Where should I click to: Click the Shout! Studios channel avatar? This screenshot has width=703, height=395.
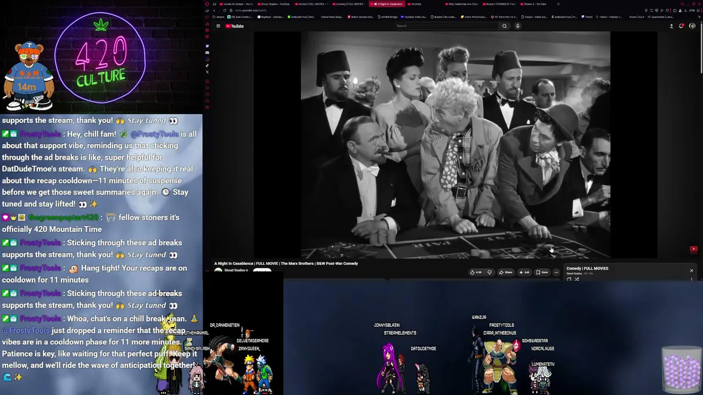click(218, 270)
